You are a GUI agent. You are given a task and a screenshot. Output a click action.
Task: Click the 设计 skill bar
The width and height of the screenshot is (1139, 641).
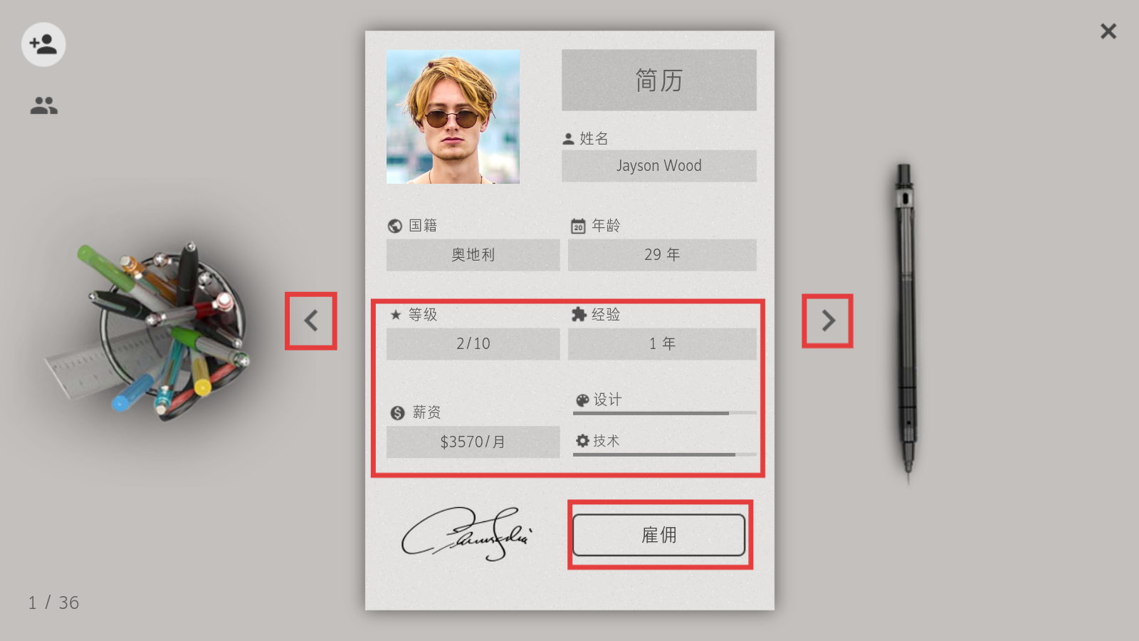(x=665, y=413)
